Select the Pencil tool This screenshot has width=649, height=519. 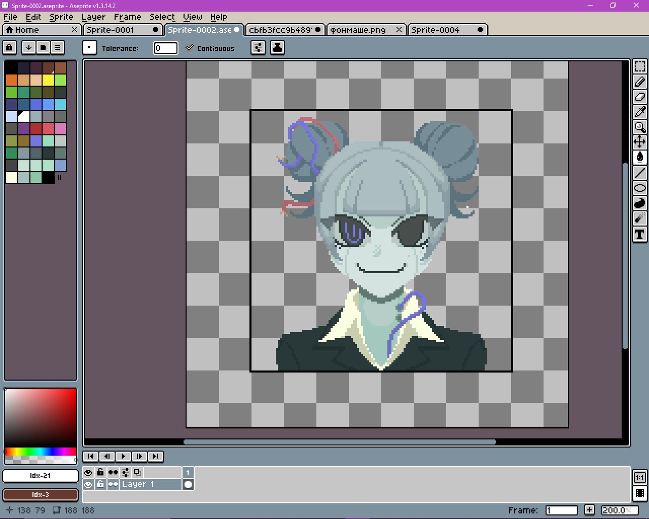[639, 82]
